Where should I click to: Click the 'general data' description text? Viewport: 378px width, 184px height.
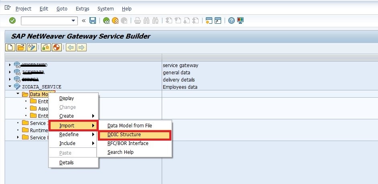pyautogui.click(x=177, y=72)
